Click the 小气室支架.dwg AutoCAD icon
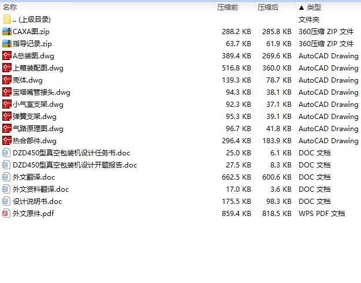The width and height of the screenshot is (361, 283). pos(7,105)
